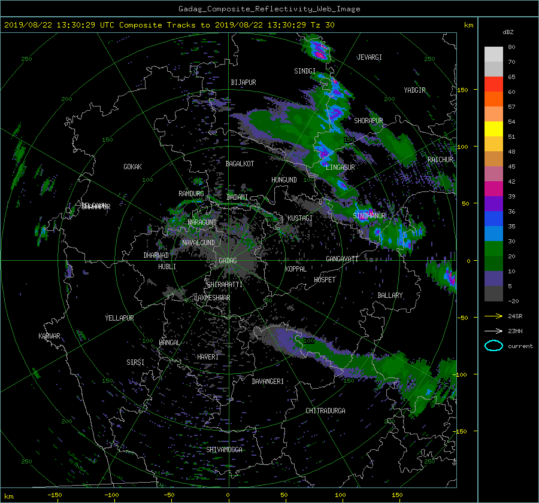The image size is (539, 503).
Task: Click the 'KARWAR' city label
Action: coord(49,336)
